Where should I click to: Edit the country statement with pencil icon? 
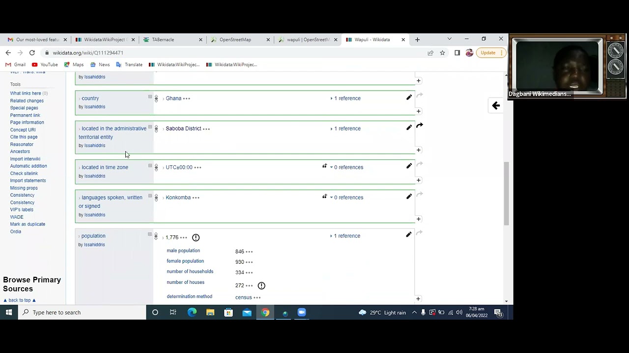click(409, 97)
